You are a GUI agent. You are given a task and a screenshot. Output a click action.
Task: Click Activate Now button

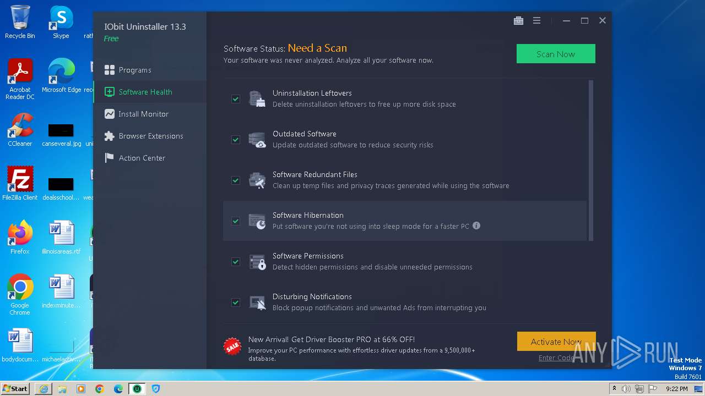point(556,342)
